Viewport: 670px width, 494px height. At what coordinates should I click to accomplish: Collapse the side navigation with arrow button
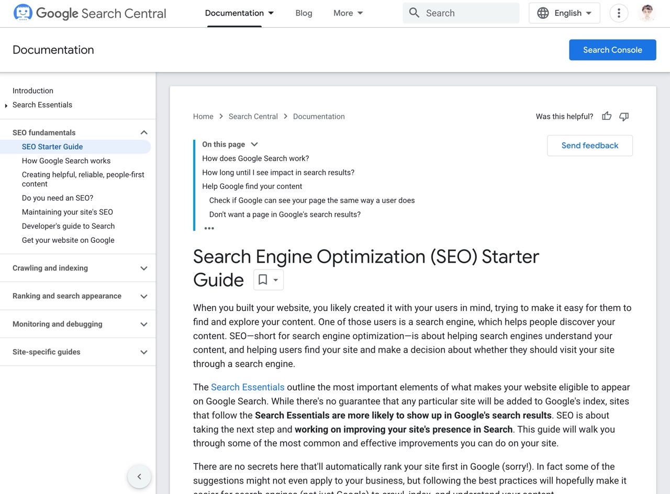click(139, 477)
